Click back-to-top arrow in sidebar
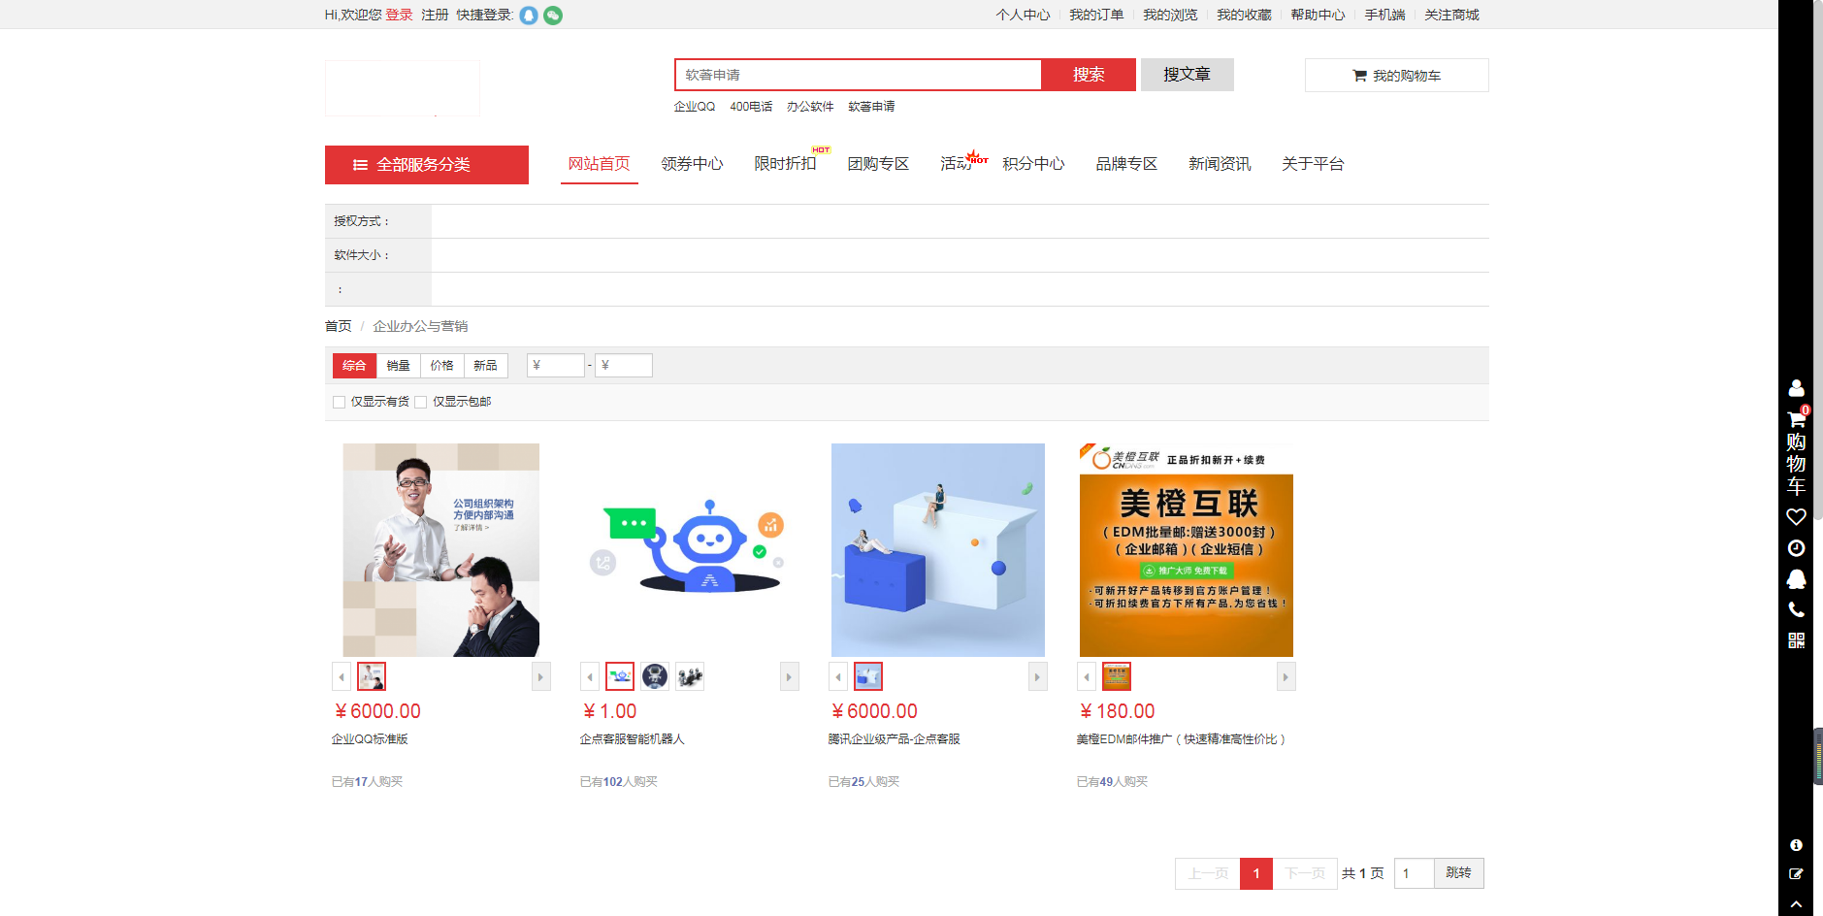 coord(1796,903)
